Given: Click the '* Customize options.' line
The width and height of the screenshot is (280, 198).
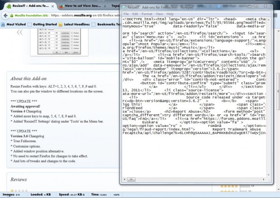Looking at the screenshot, I should coord(26,146).
